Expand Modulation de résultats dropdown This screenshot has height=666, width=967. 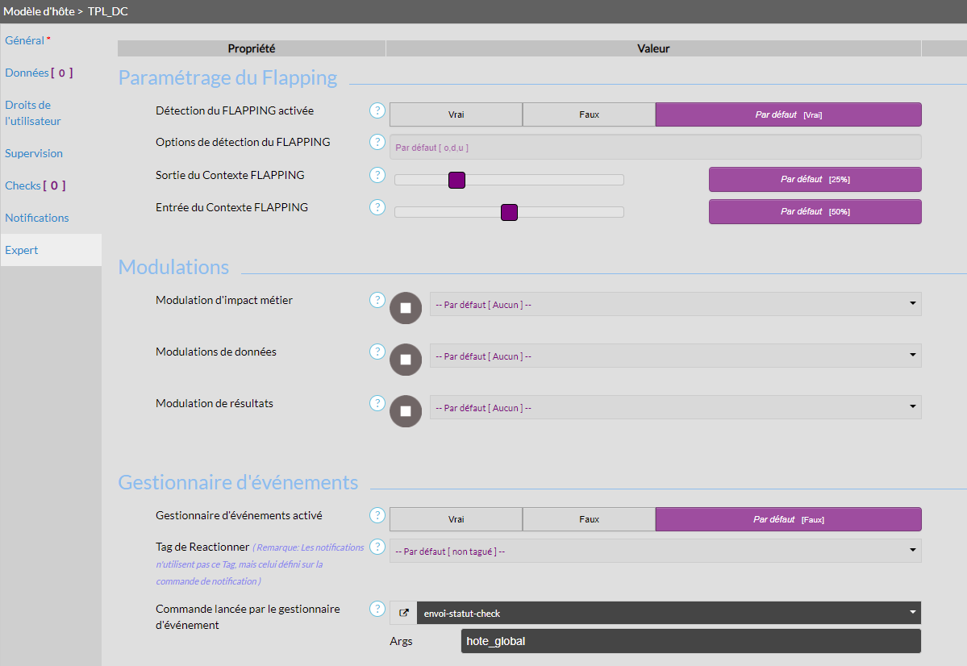point(675,407)
